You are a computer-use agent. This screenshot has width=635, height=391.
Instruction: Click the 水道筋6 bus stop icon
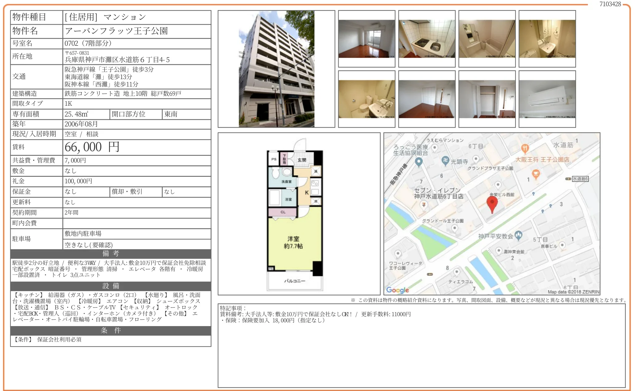[568, 179]
